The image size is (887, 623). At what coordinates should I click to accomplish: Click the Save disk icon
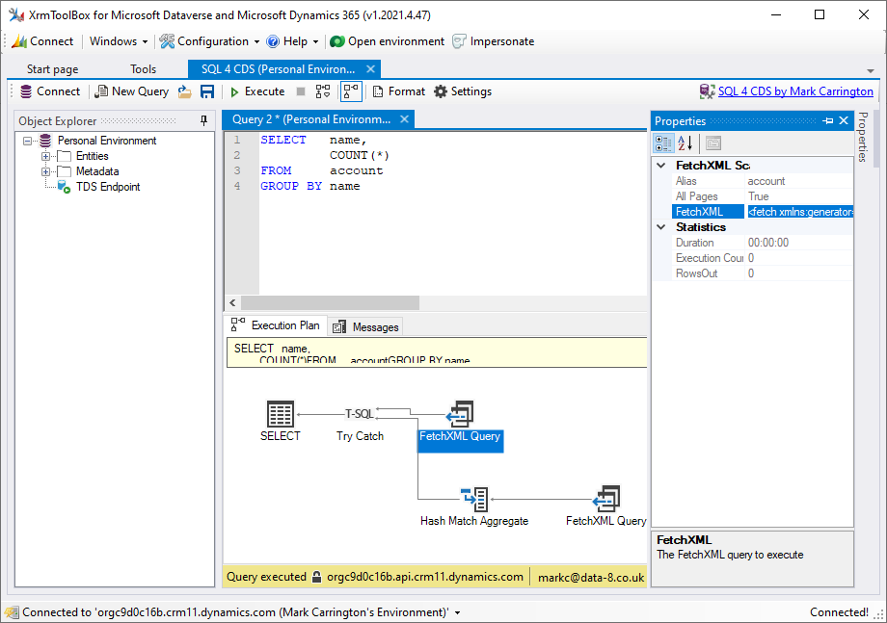point(207,91)
